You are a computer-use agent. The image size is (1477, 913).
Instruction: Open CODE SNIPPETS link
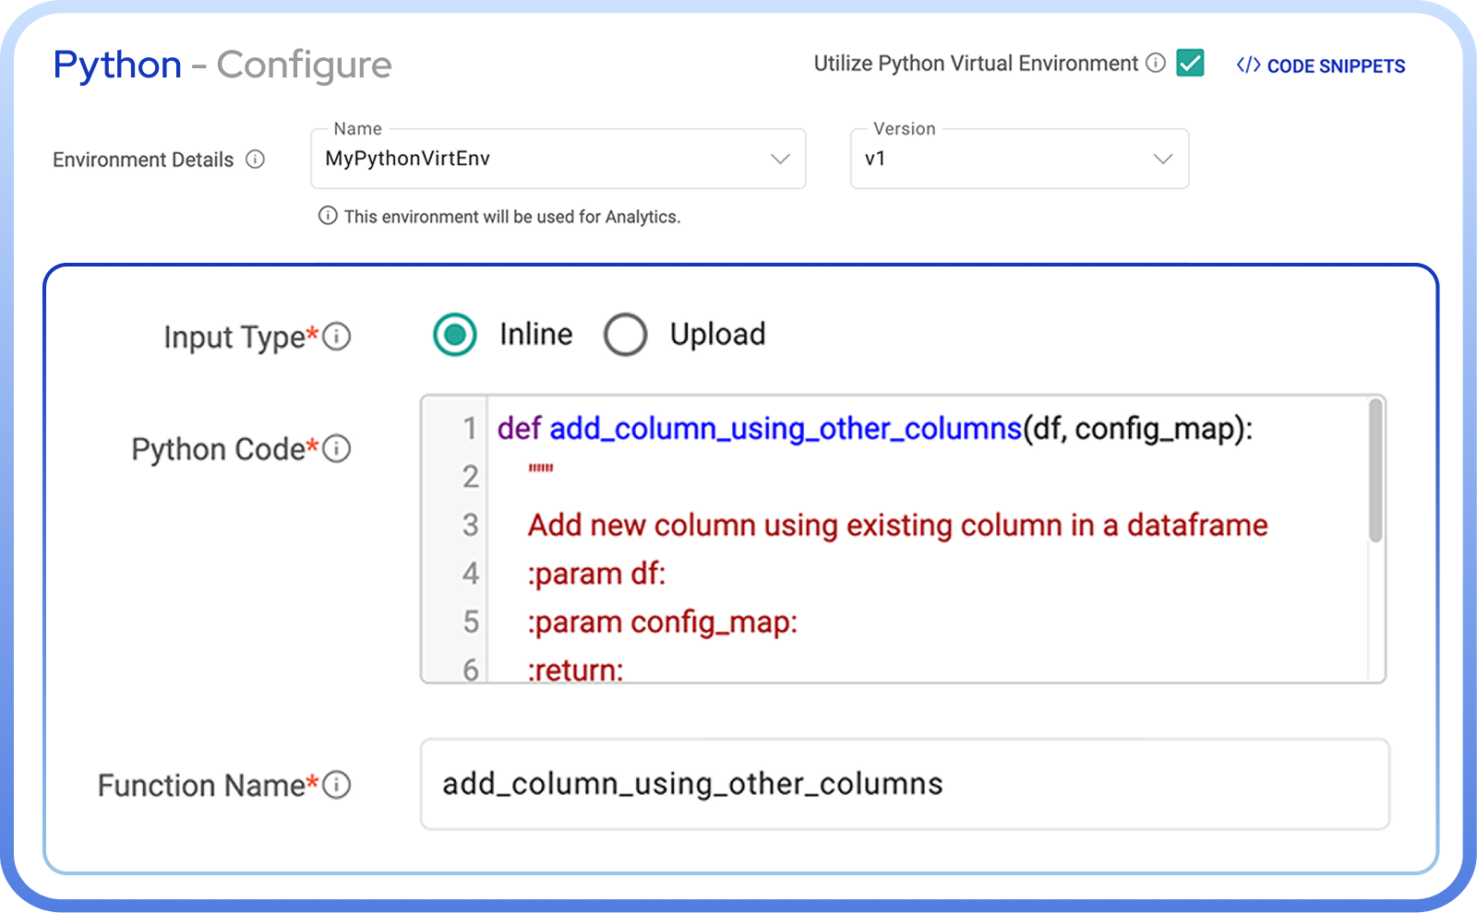point(1335,66)
